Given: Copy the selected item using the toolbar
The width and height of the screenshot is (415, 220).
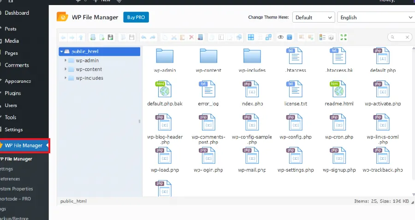Looking at the screenshot, I should [165, 37].
